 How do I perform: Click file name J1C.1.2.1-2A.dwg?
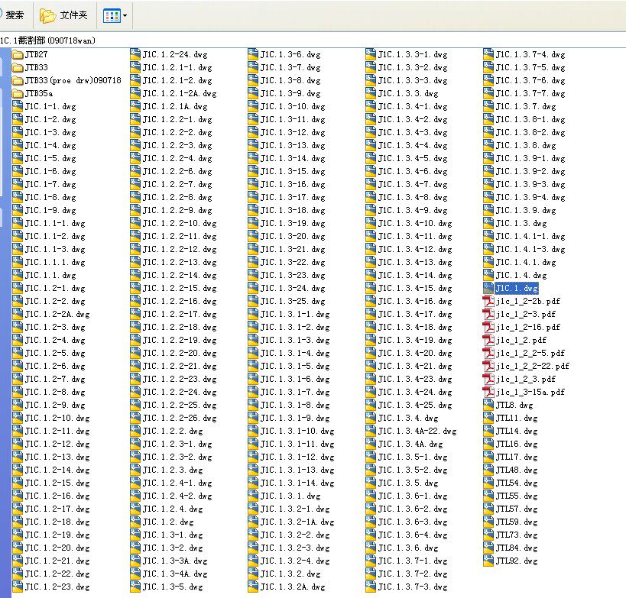pyautogui.click(x=180, y=93)
